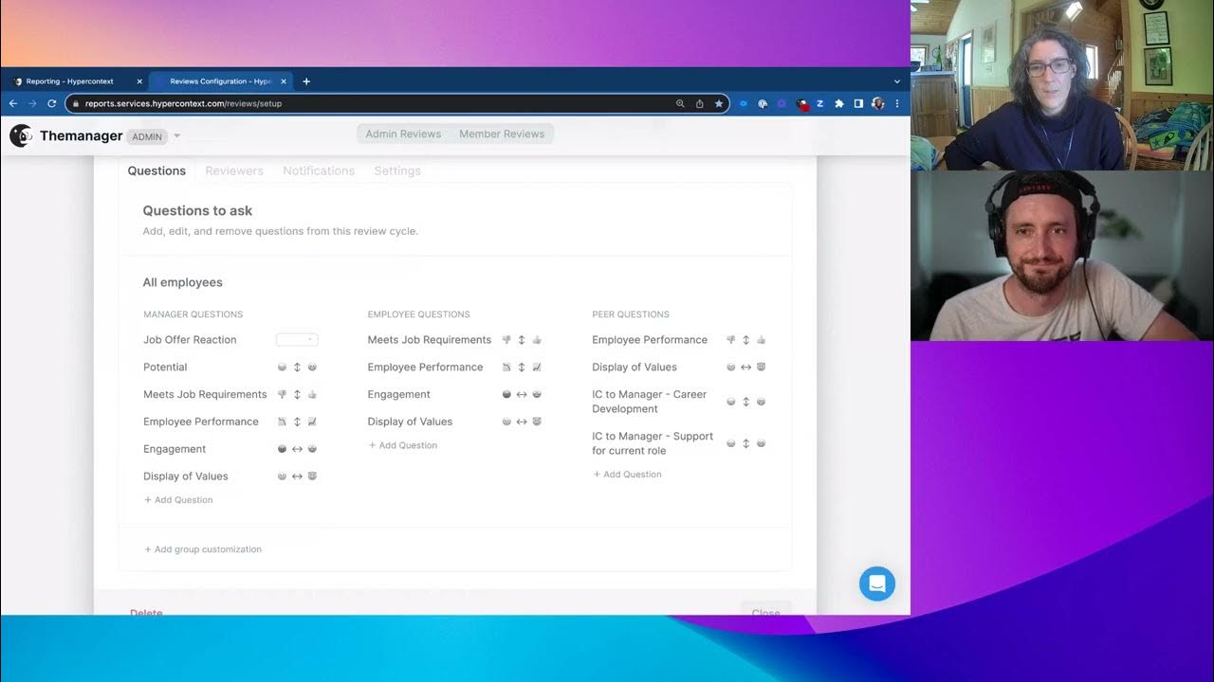This screenshot has height=682, width=1214.
Task: Expand the Chrome tab search chevron
Action: [x=896, y=81]
